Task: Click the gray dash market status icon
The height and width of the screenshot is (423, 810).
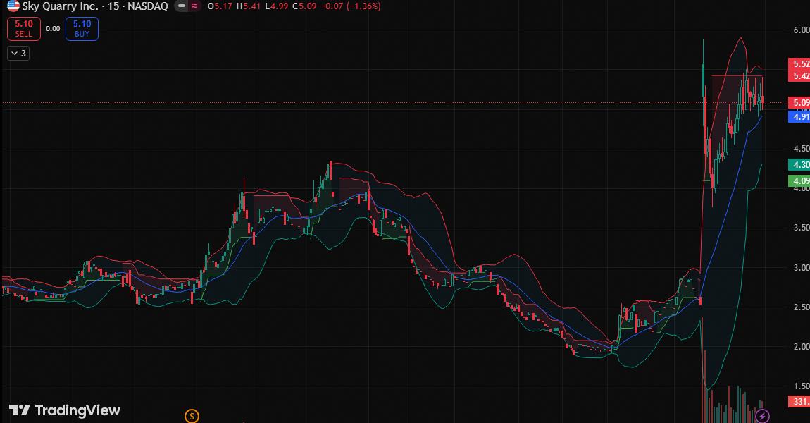Action: click(x=182, y=6)
